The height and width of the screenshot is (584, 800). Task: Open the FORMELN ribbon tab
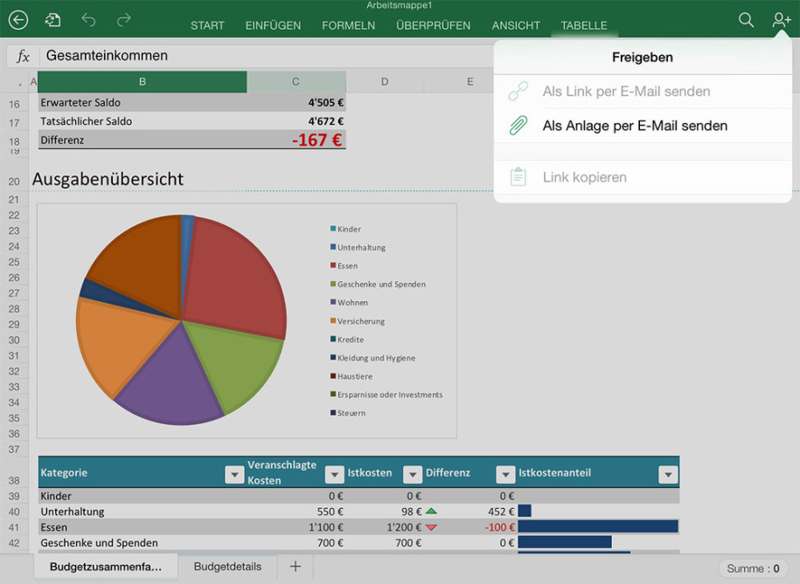(x=348, y=25)
